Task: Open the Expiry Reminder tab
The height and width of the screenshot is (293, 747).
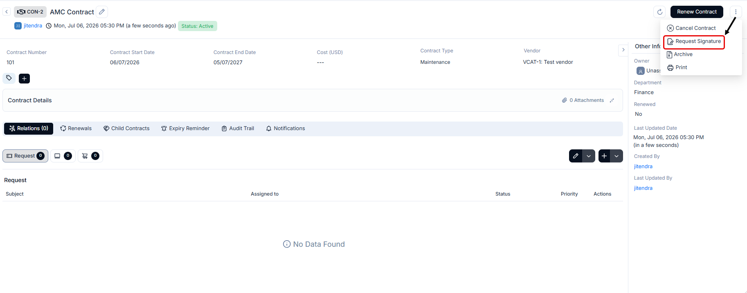Action: pyautogui.click(x=185, y=128)
